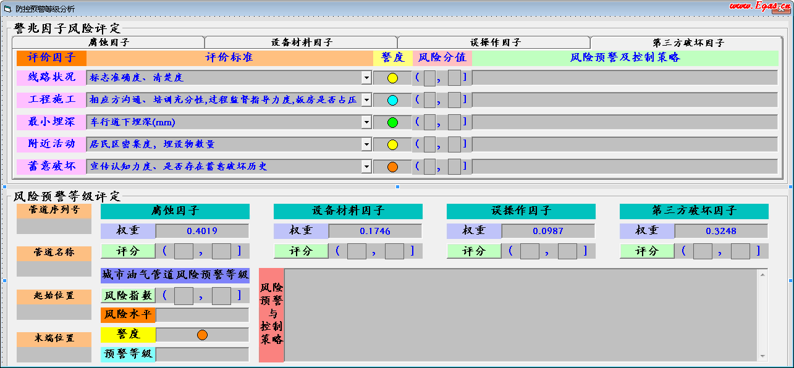Click the orange 警度 circle in the lower panel

click(x=202, y=335)
